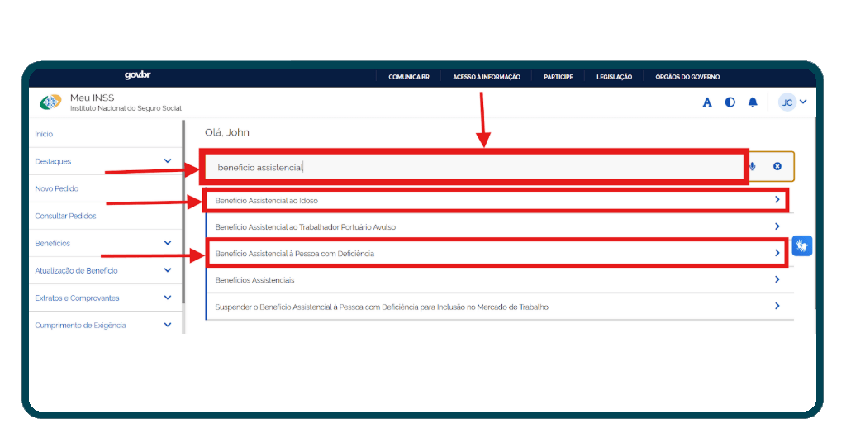Open Consultar Pedidos in sidebar

[x=65, y=216]
